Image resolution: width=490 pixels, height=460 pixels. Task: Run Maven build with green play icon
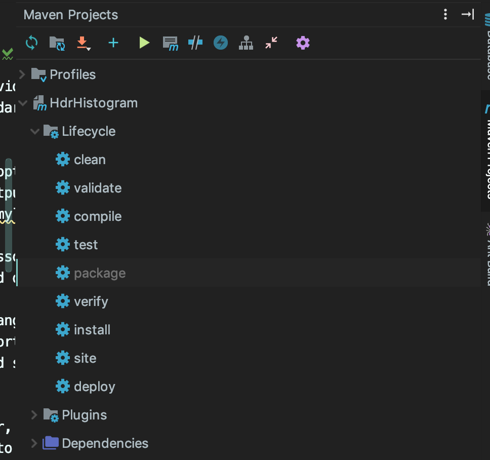coord(144,43)
